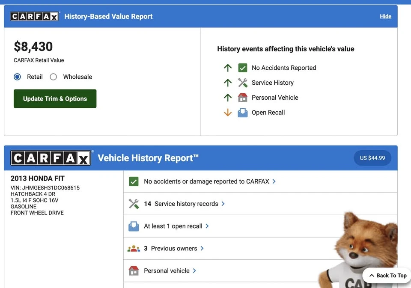The width and height of the screenshot is (411, 288).
Task: Click the $8,430 retail value amount
Action: (33, 46)
